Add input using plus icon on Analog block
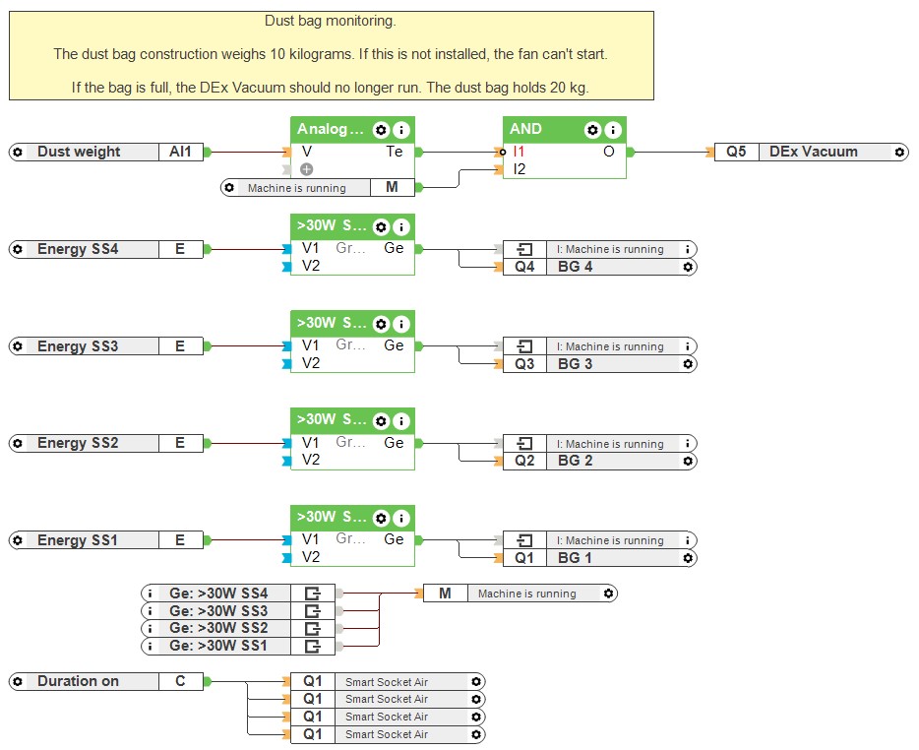 tap(307, 169)
